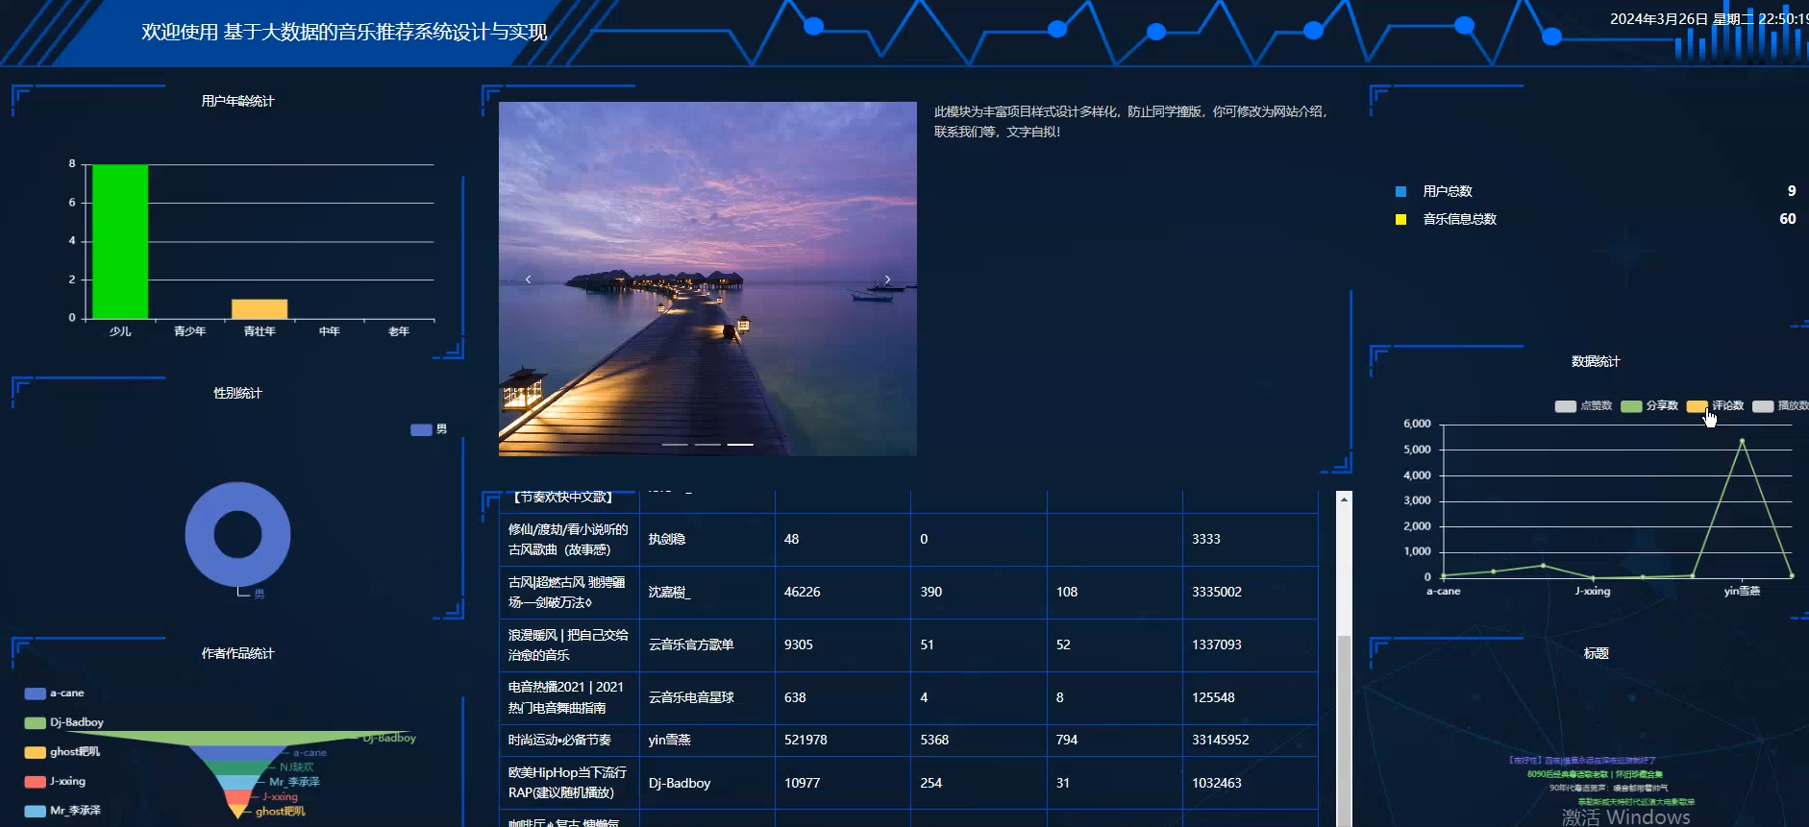Open the 90年代粤语男声 word cloud entry
Viewport: 1809px width, 827px height.
[x=1608, y=788]
